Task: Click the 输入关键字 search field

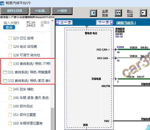Action: [11, 23]
